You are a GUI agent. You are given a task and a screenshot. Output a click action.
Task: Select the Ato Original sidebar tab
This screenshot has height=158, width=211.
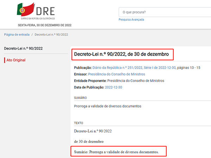[x=16, y=60]
